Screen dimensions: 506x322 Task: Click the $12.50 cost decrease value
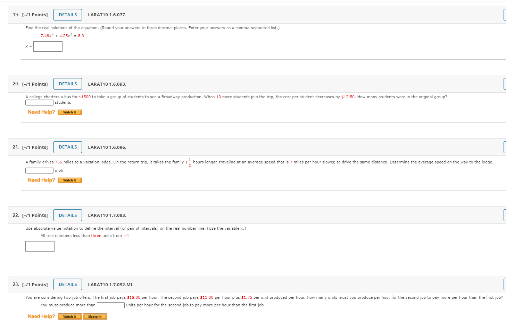[348, 97]
